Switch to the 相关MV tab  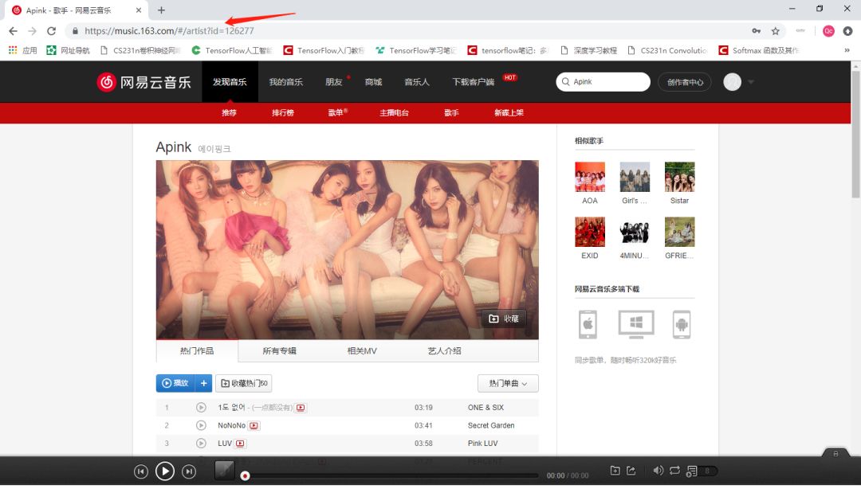(x=362, y=350)
